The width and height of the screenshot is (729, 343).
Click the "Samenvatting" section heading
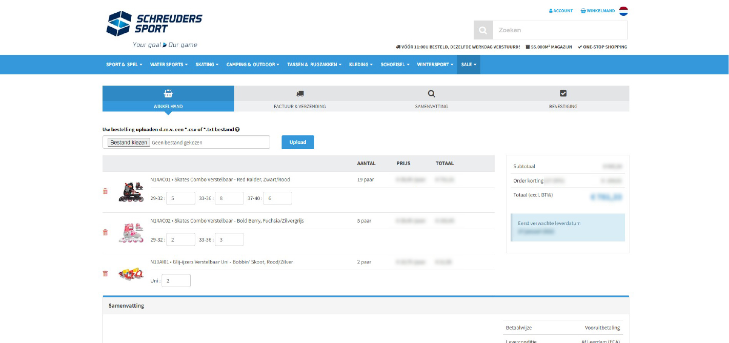[126, 306]
